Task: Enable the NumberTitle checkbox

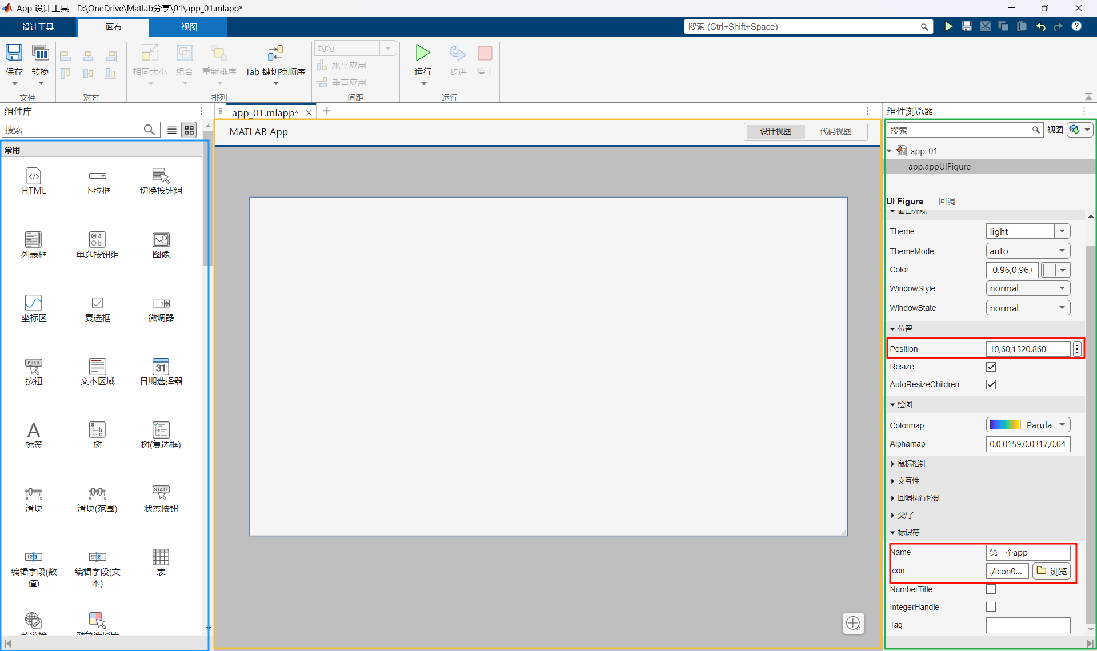Action: [x=991, y=589]
